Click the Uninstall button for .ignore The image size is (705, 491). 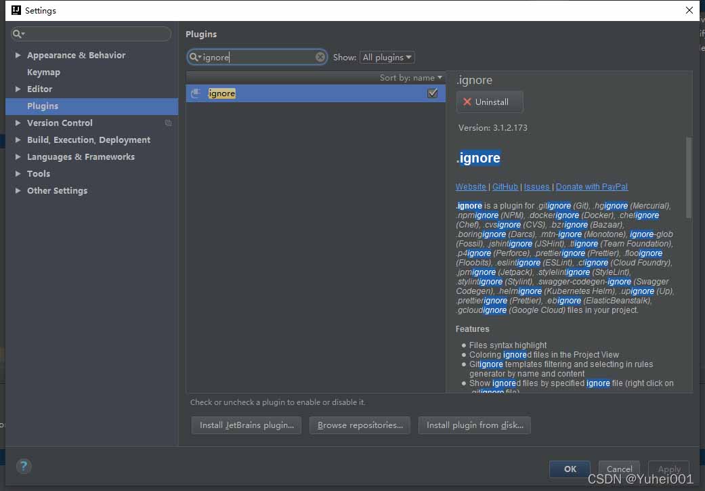click(490, 102)
